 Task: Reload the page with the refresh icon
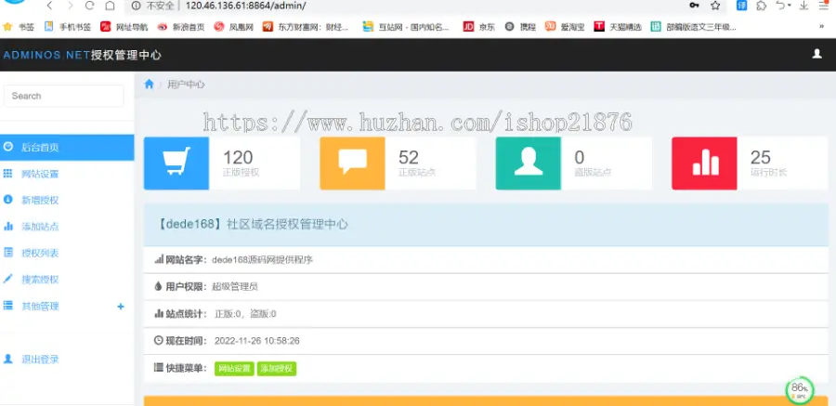click(89, 6)
